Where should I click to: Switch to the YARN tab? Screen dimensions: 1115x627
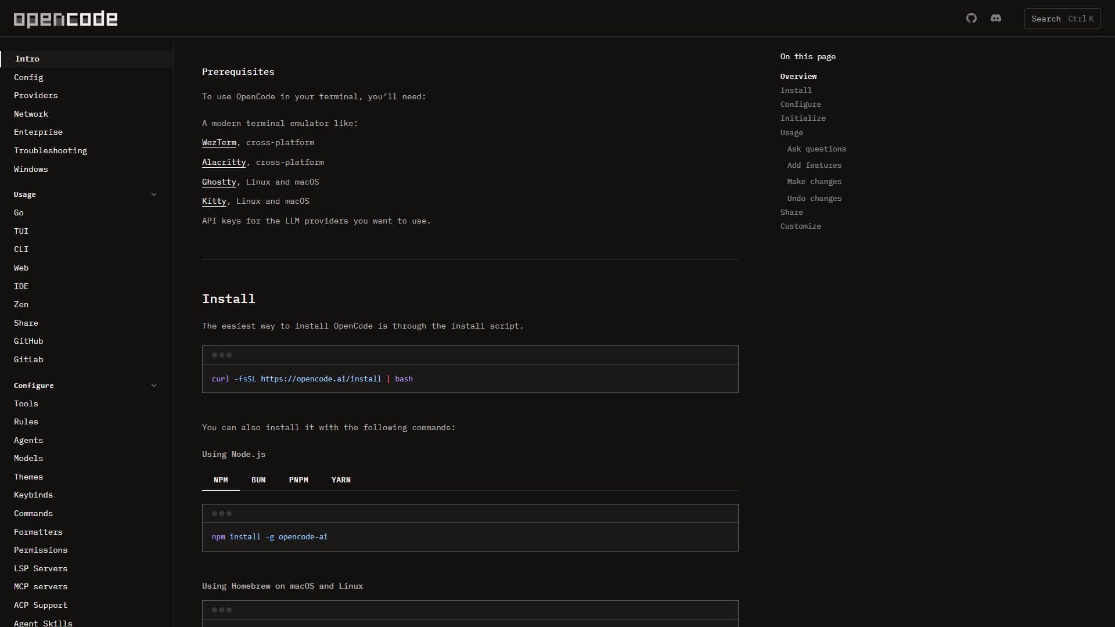pos(341,480)
